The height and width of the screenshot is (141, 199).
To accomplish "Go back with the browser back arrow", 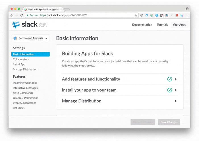I will click(12, 15).
